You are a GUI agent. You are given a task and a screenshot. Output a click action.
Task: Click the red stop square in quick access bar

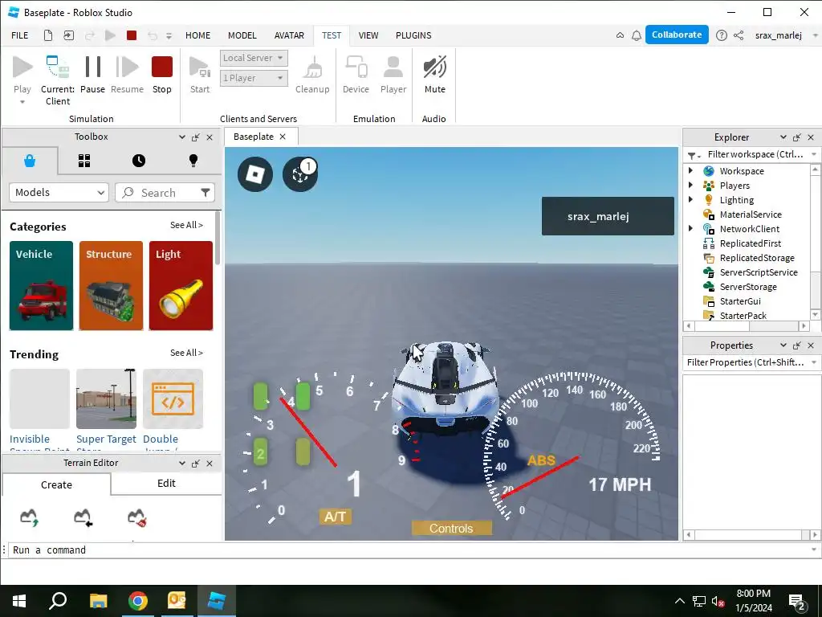tap(132, 35)
